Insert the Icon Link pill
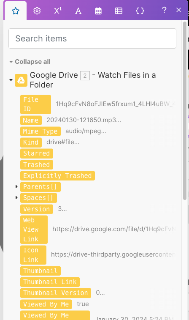The width and height of the screenshot is (189, 320). coord(33,255)
